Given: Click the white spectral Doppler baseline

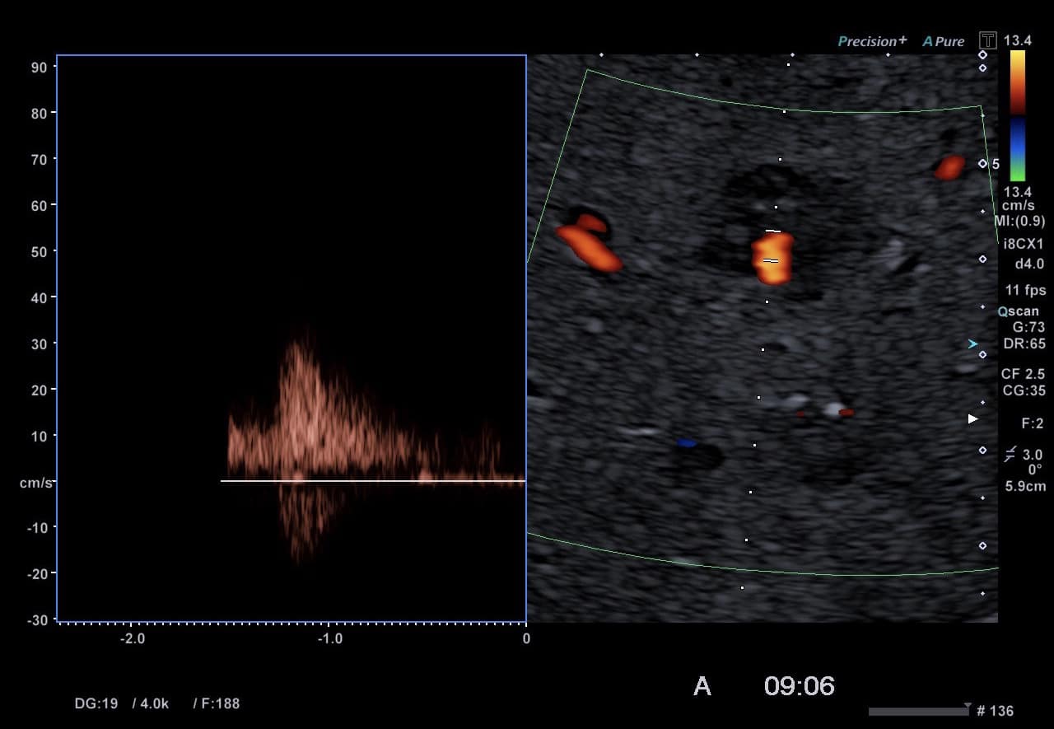Looking at the screenshot, I should pyautogui.click(x=372, y=480).
